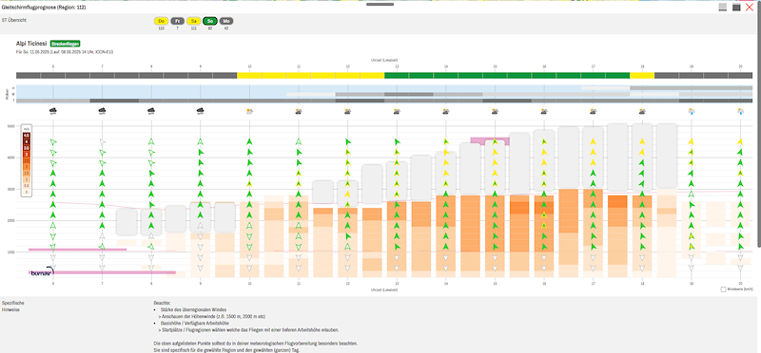Click the green flyability bar segment at 14 o'clock
The width and height of the screenshot is (761, 353).
coord(446,75)
